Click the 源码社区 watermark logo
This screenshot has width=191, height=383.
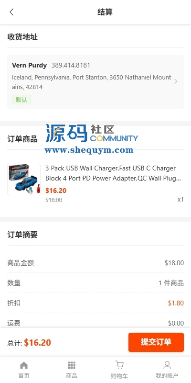92,134
